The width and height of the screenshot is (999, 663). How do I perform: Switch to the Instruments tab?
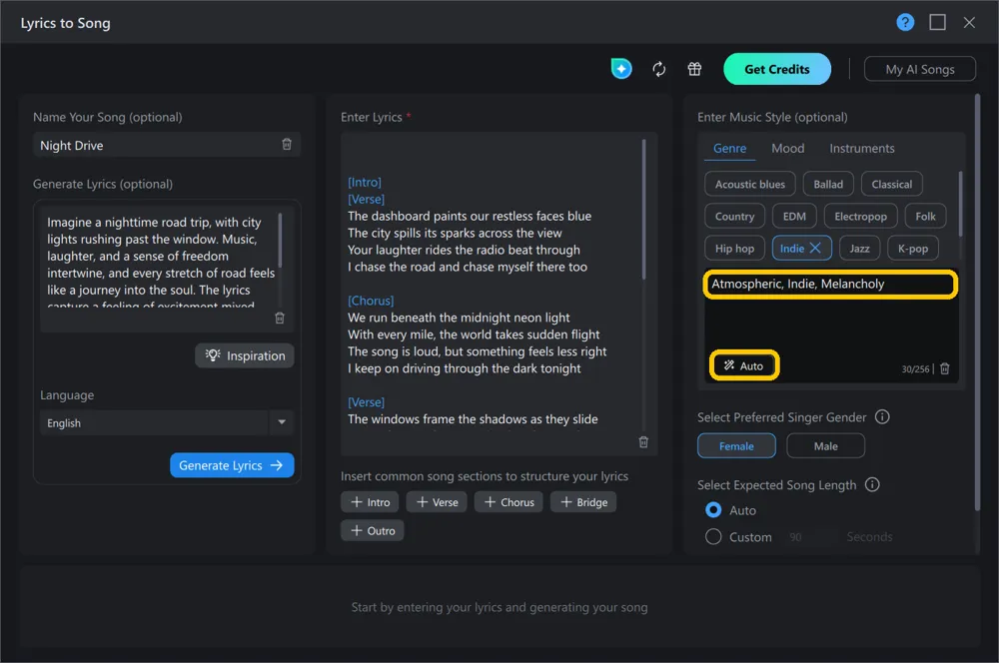[x=861, y=149]
